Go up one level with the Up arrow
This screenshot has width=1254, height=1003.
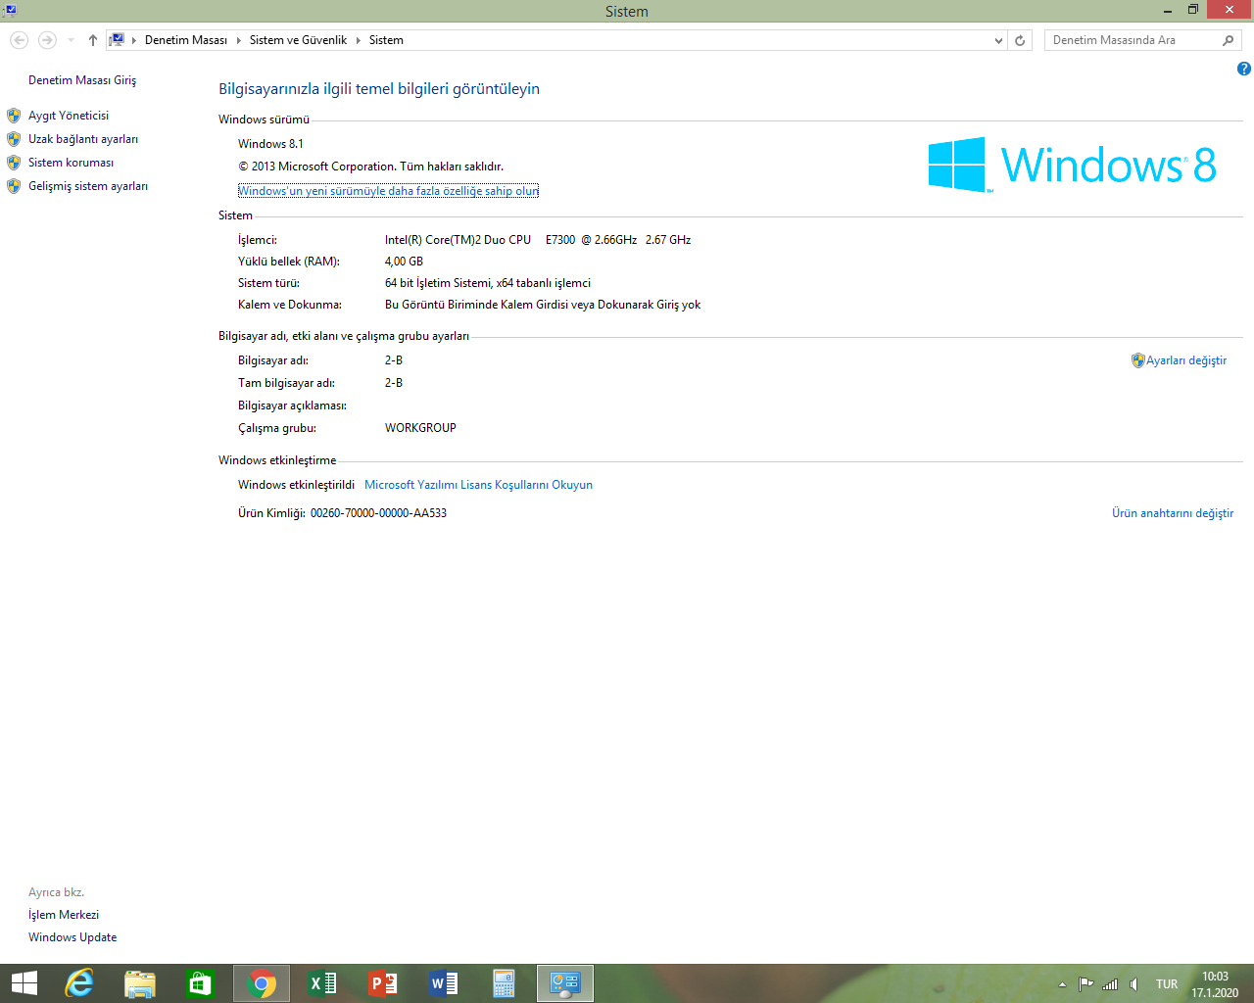pos(92,40)
